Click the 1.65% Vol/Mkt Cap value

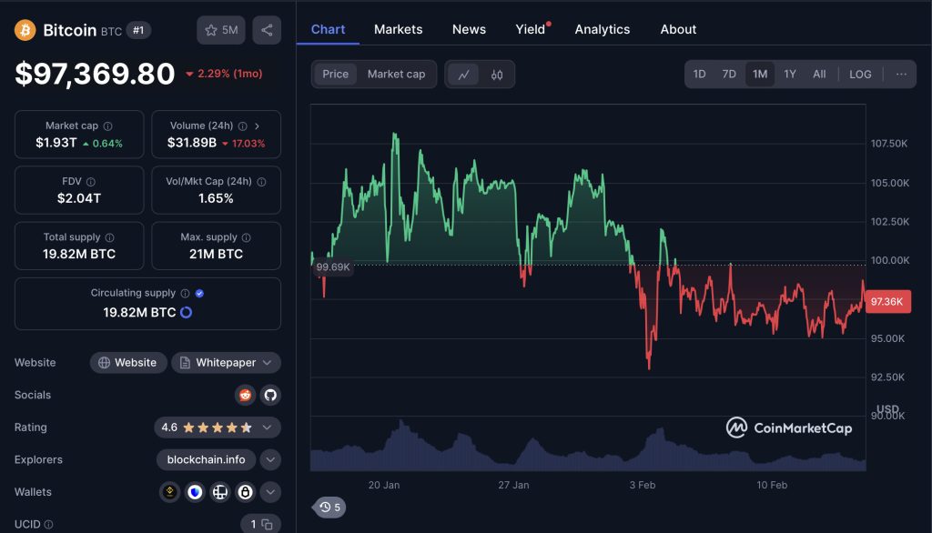216,198
